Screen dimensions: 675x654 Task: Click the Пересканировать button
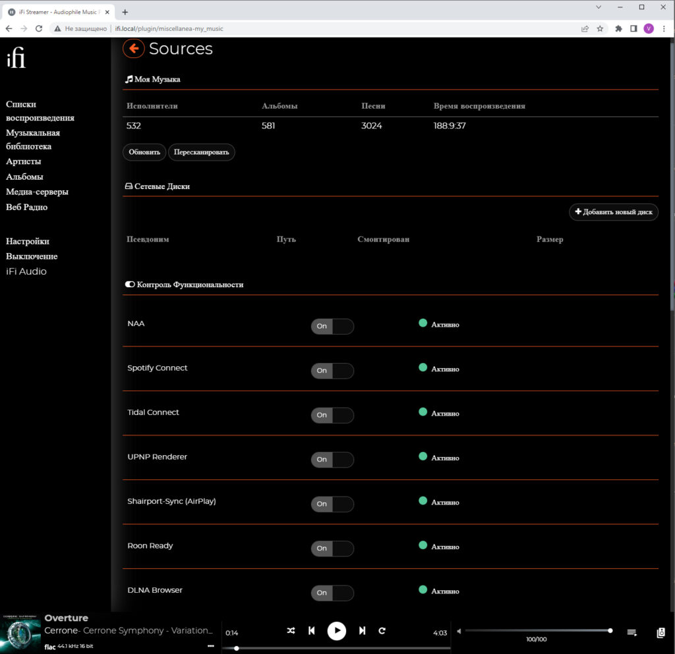[x=202, y=152]
